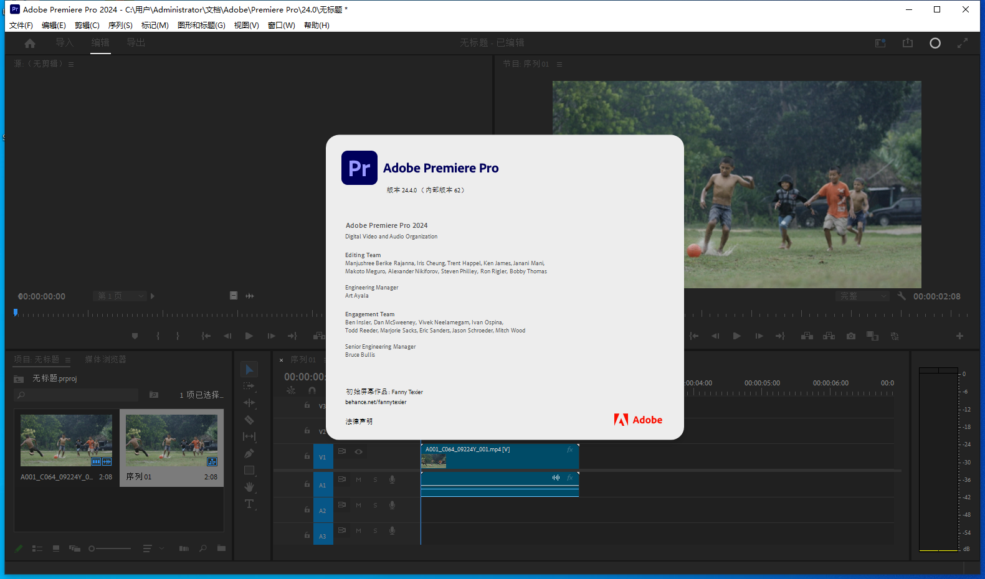Click the Find icon in project panel
The height and width of the screenshot is (579, 985).
pyautogui.click(x=202, y=548)
